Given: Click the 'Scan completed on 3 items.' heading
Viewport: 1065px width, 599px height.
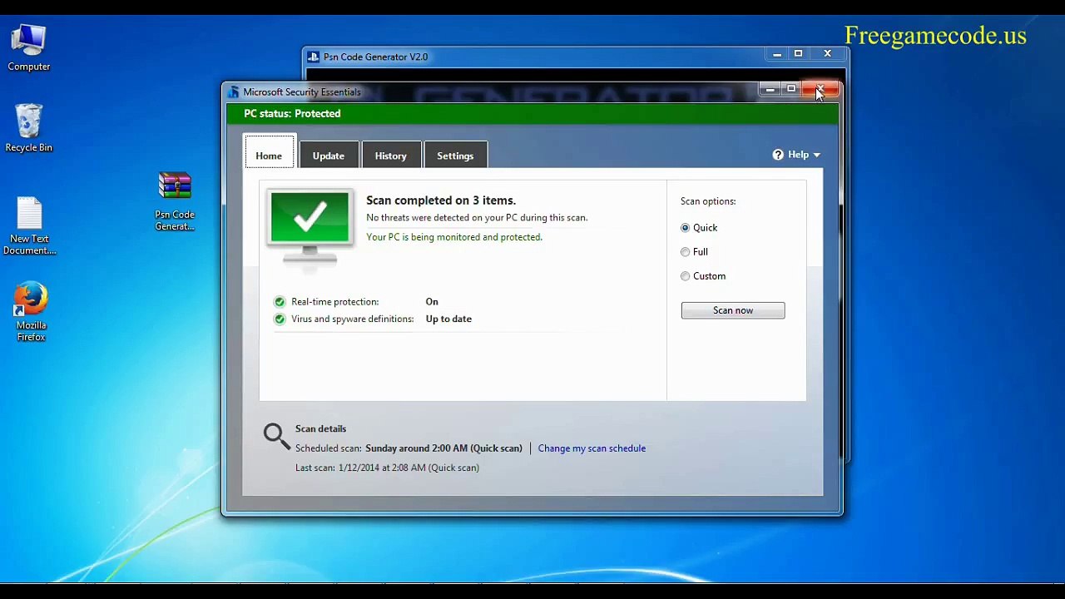Looking at the screenshot, I should pos(441,200).
